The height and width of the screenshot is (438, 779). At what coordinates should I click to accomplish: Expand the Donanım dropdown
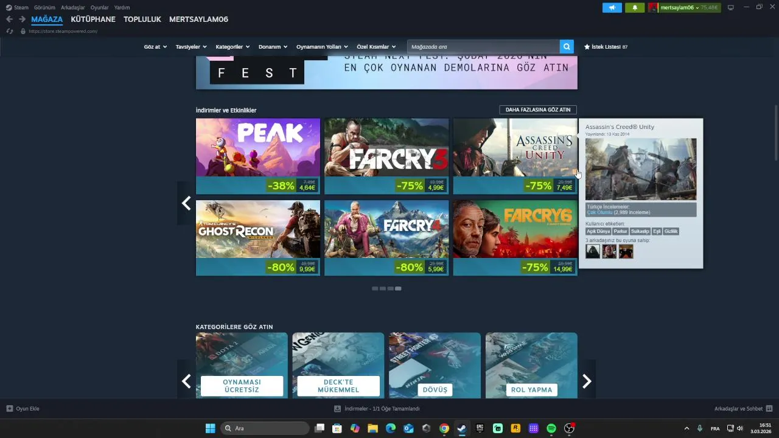click(273, 47)
